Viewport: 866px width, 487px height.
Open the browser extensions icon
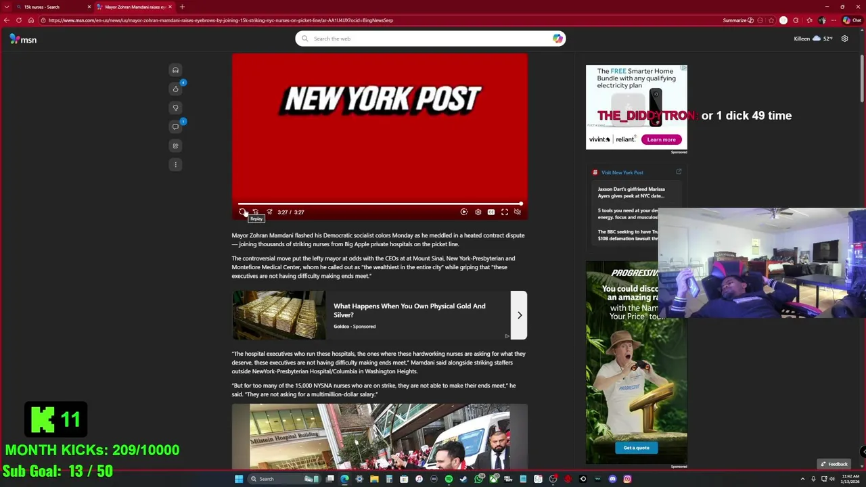[x=796, y=20]
